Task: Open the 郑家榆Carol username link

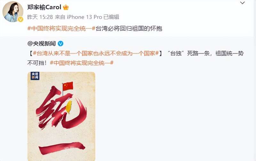Action: point(44,7)
